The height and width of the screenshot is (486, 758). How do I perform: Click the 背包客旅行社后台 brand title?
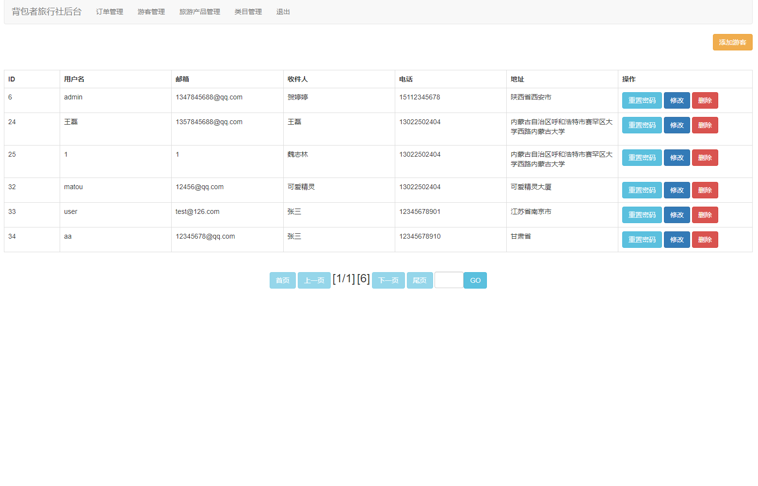(47, 12)
